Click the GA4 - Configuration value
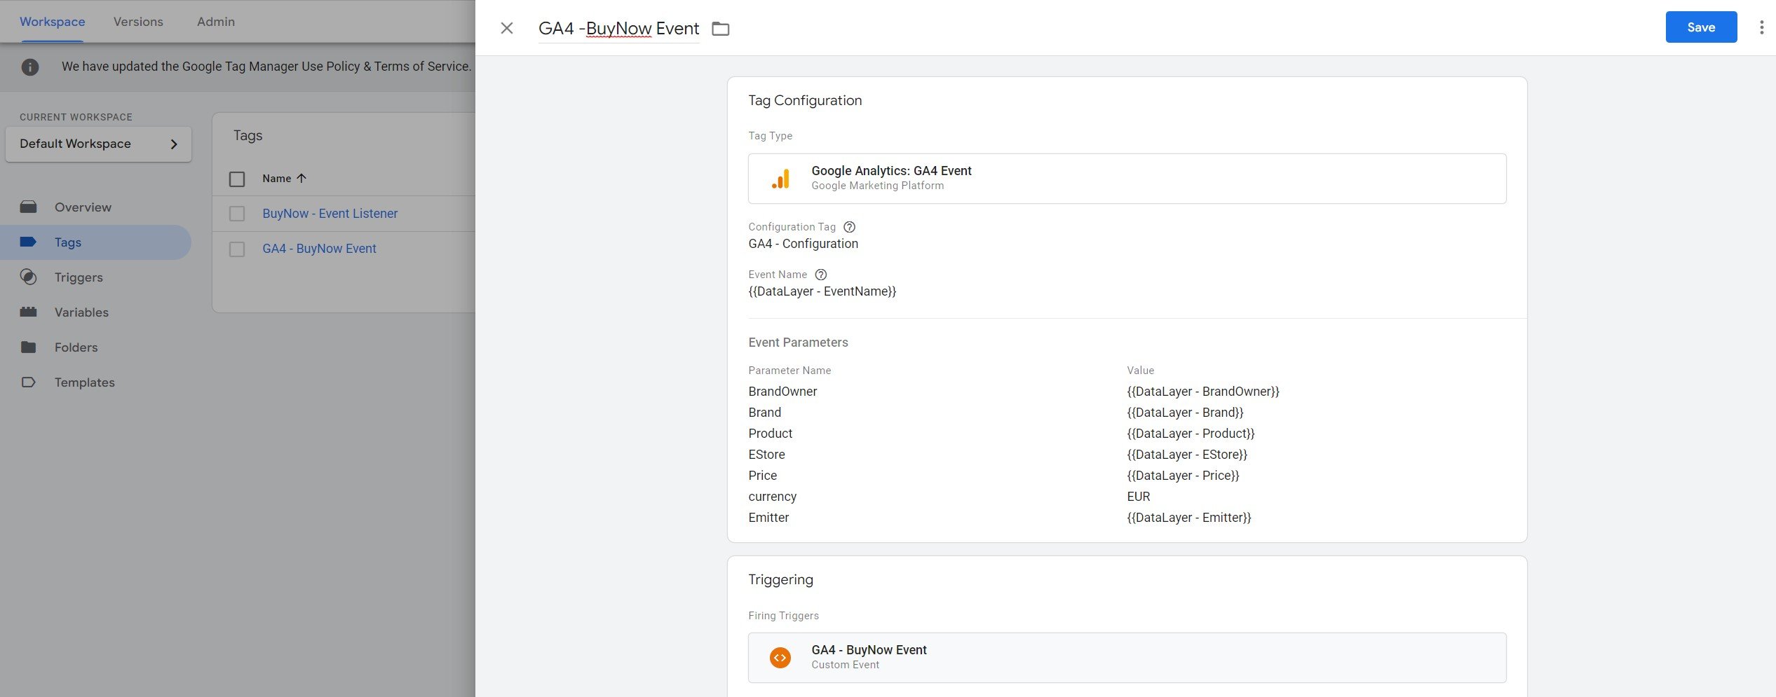The width and height of the screenshot is (1776, 697). (803, 244)
